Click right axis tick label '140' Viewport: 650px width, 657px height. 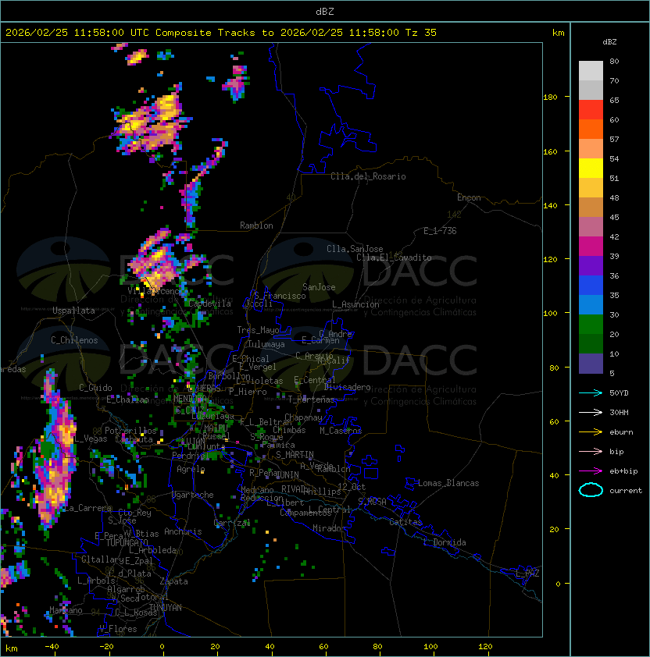coord(550,205)
